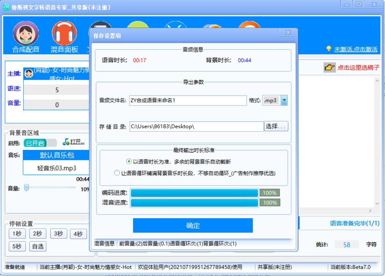
Task: Click the 选择... directory browse button
Action: 276,126
